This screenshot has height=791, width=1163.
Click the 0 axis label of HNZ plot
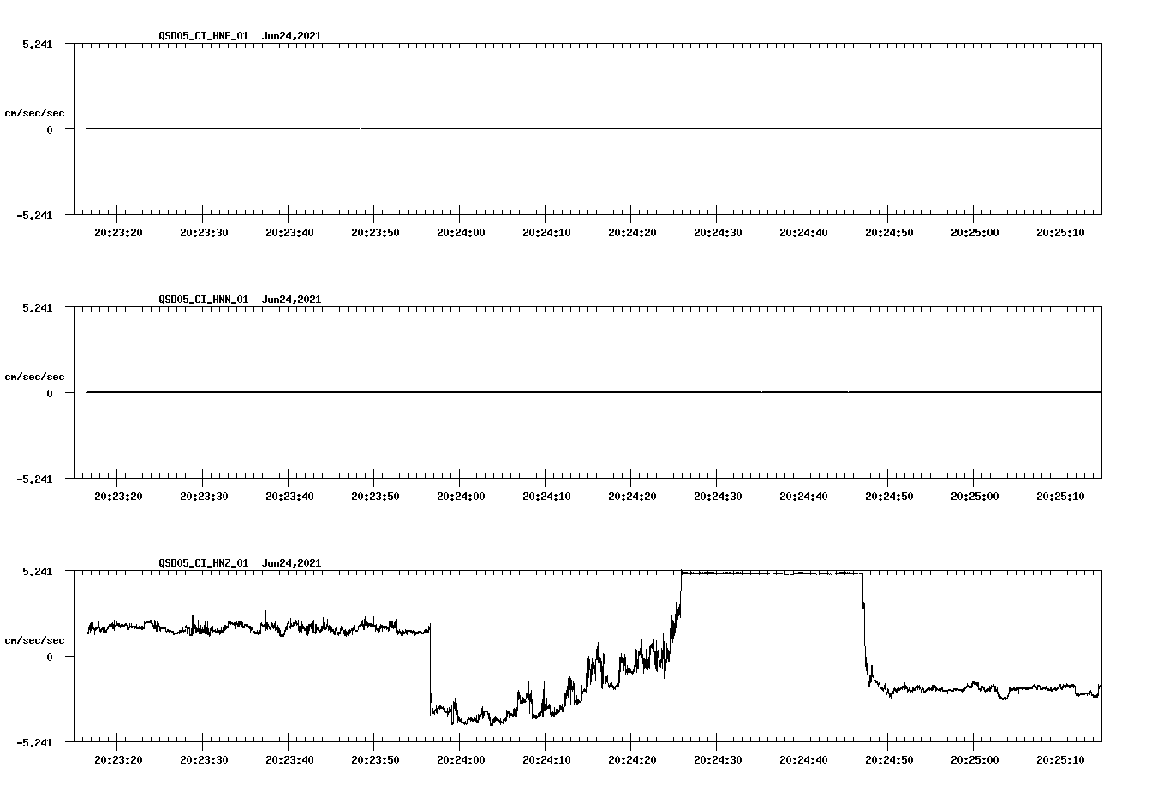tap(50, 657)
